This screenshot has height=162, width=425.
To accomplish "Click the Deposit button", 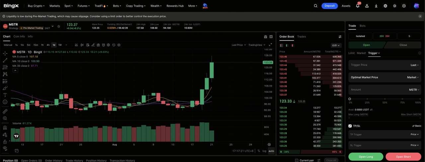I will coord(330,6).
